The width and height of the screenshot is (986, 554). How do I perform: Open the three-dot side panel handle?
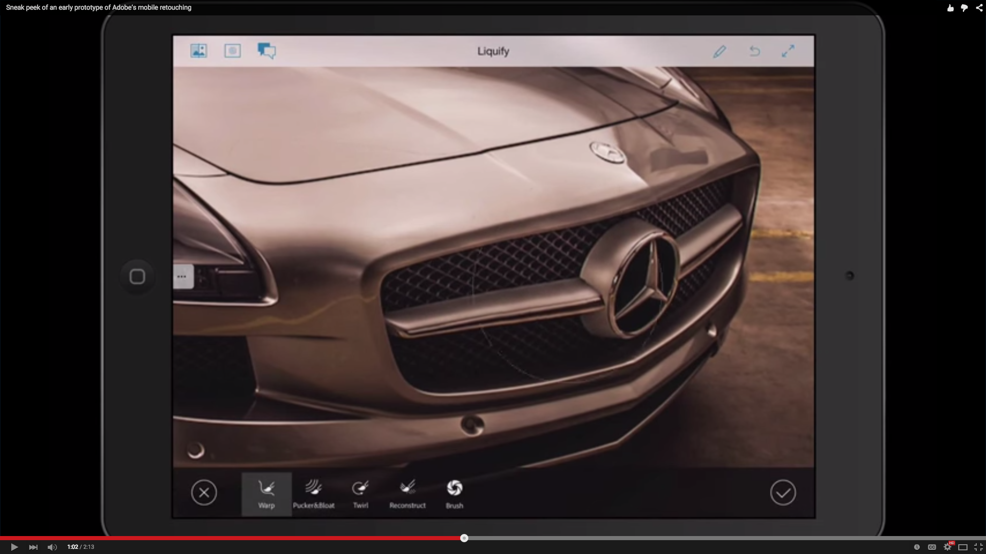click(x=182, y=276)
